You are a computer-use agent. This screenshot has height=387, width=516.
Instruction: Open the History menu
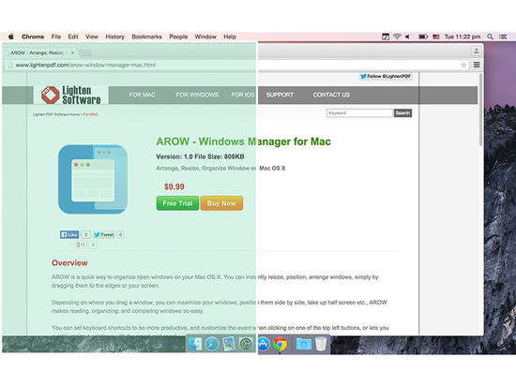[x=114, y=37]
